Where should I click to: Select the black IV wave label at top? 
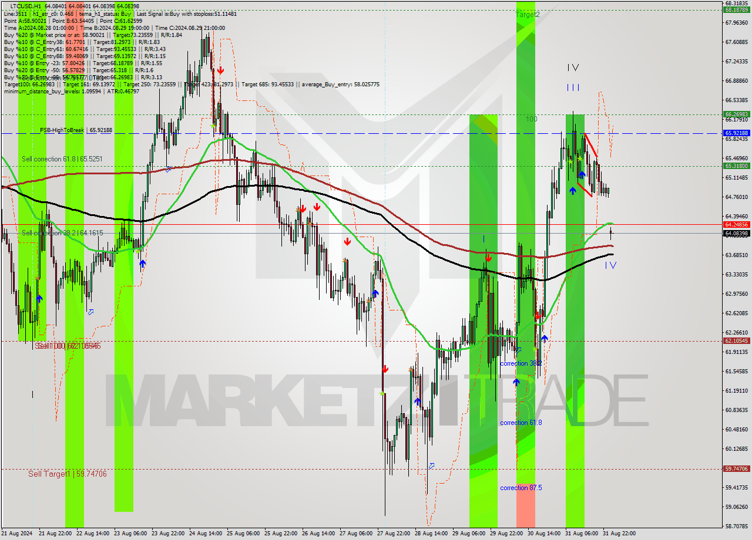573,67
